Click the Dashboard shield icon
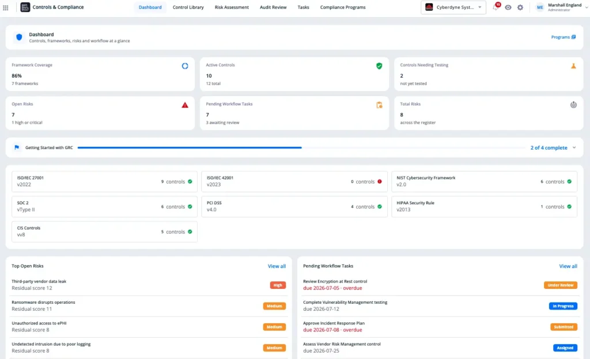The height and width of the screenshot is (359, 590). 19,37
